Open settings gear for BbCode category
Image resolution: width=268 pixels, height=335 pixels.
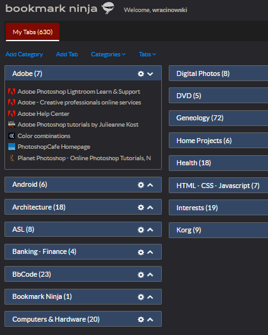(141, 275)
